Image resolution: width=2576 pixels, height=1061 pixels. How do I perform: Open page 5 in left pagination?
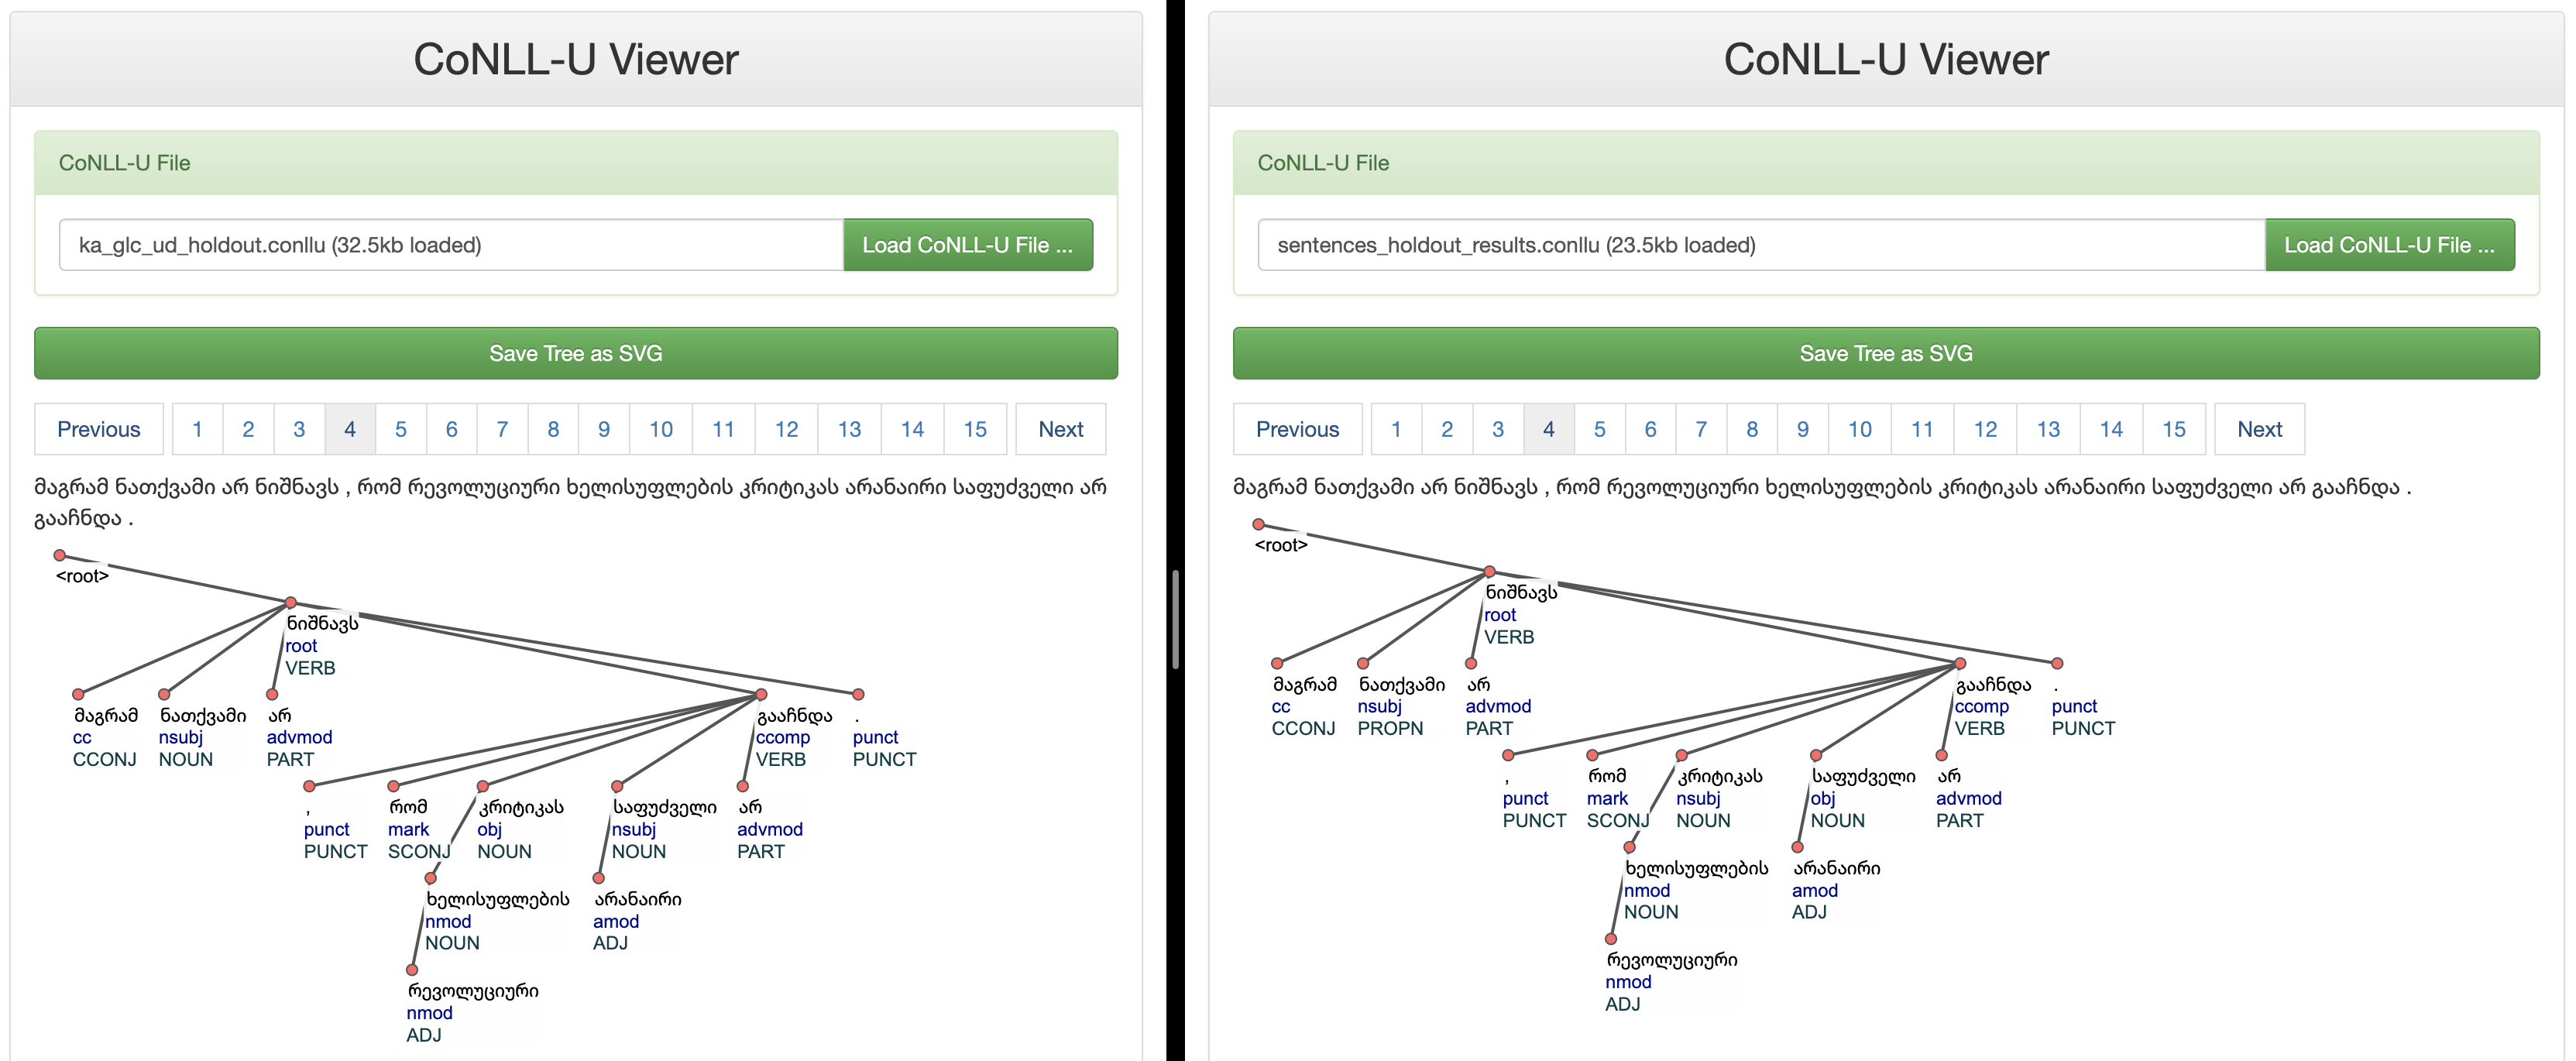click(400, 429)
